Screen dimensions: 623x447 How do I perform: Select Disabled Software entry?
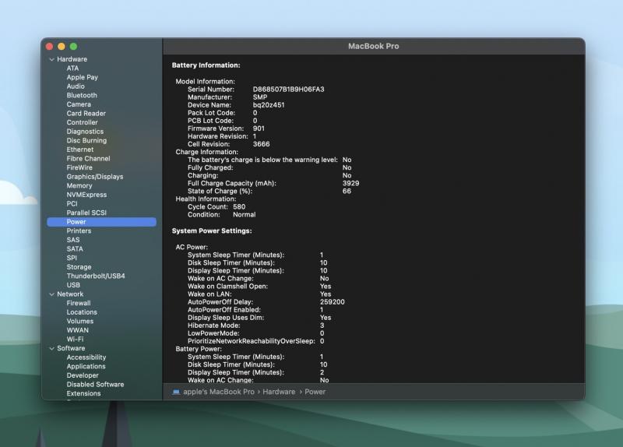[95, 385]
